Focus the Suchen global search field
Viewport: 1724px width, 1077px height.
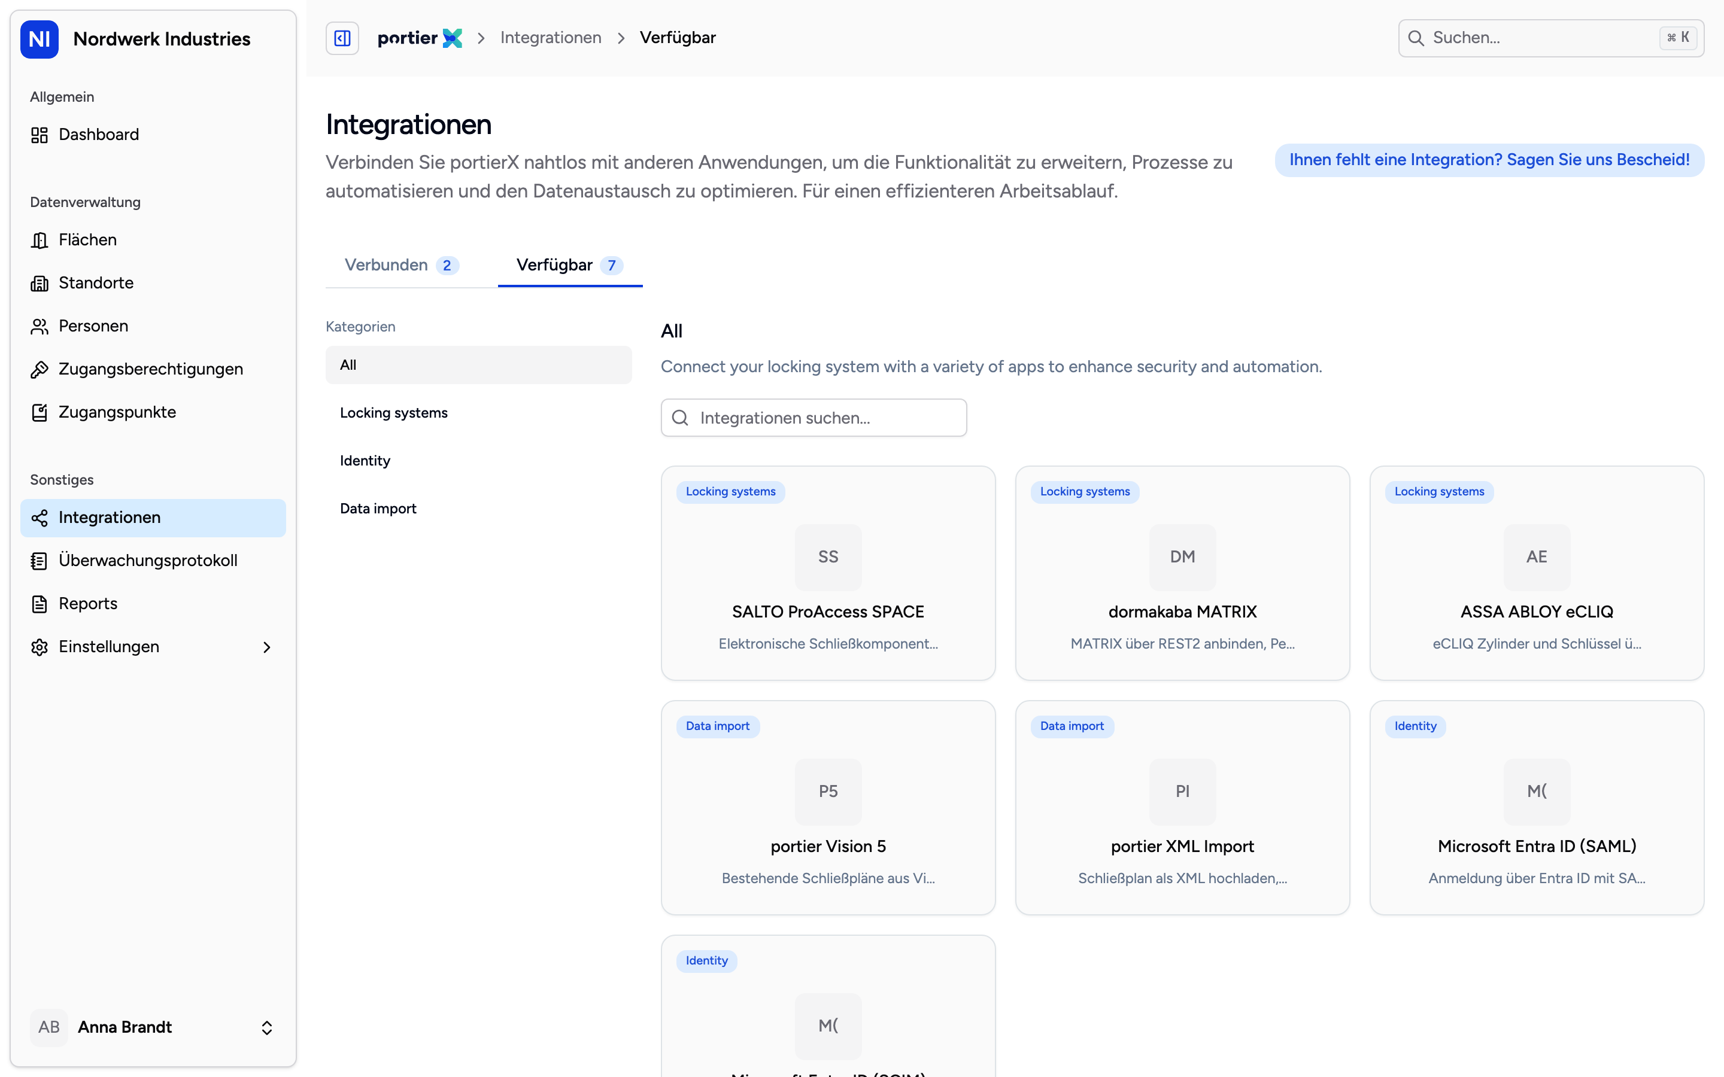pos(1551,38)
